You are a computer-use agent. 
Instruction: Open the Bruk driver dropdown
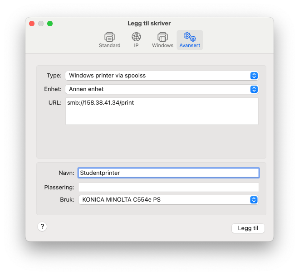coord(168,200)
